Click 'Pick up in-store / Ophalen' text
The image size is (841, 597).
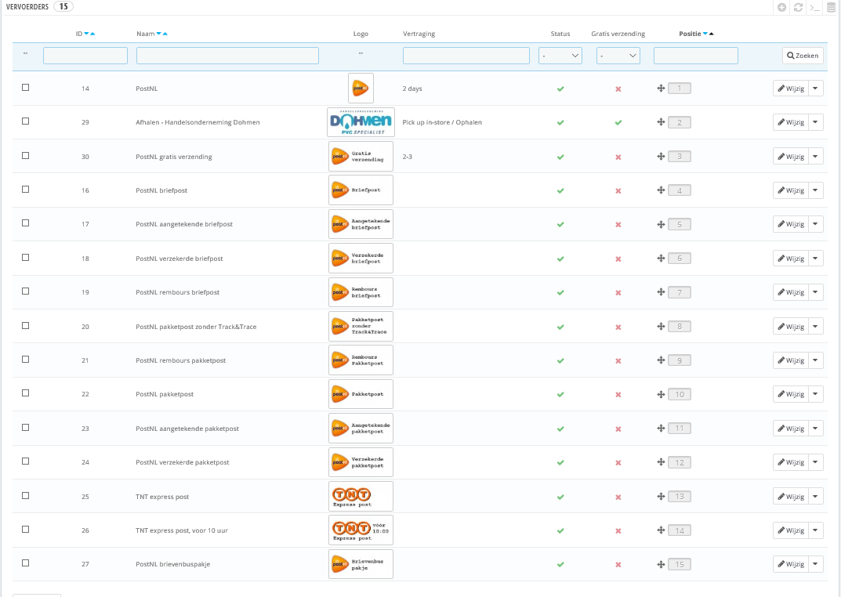442,122
